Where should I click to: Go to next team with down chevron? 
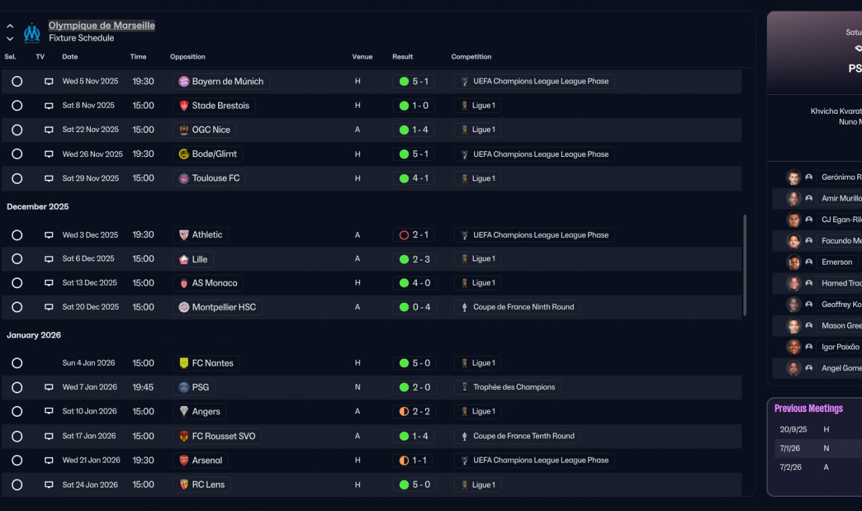[10, 38]
